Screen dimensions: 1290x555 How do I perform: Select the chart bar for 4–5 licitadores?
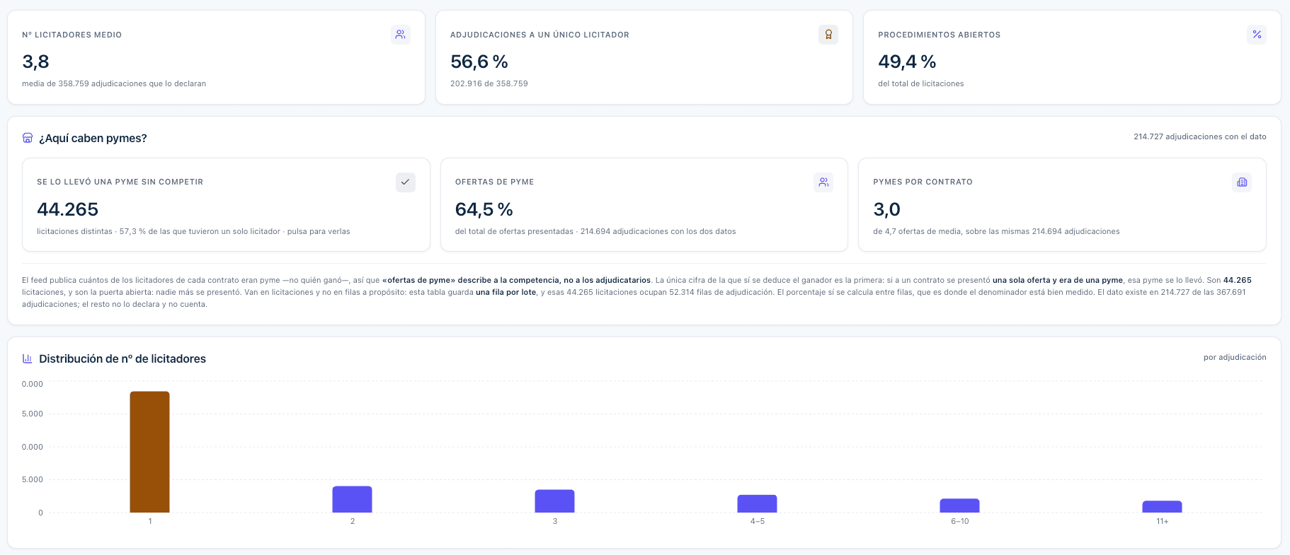[757, 503]
